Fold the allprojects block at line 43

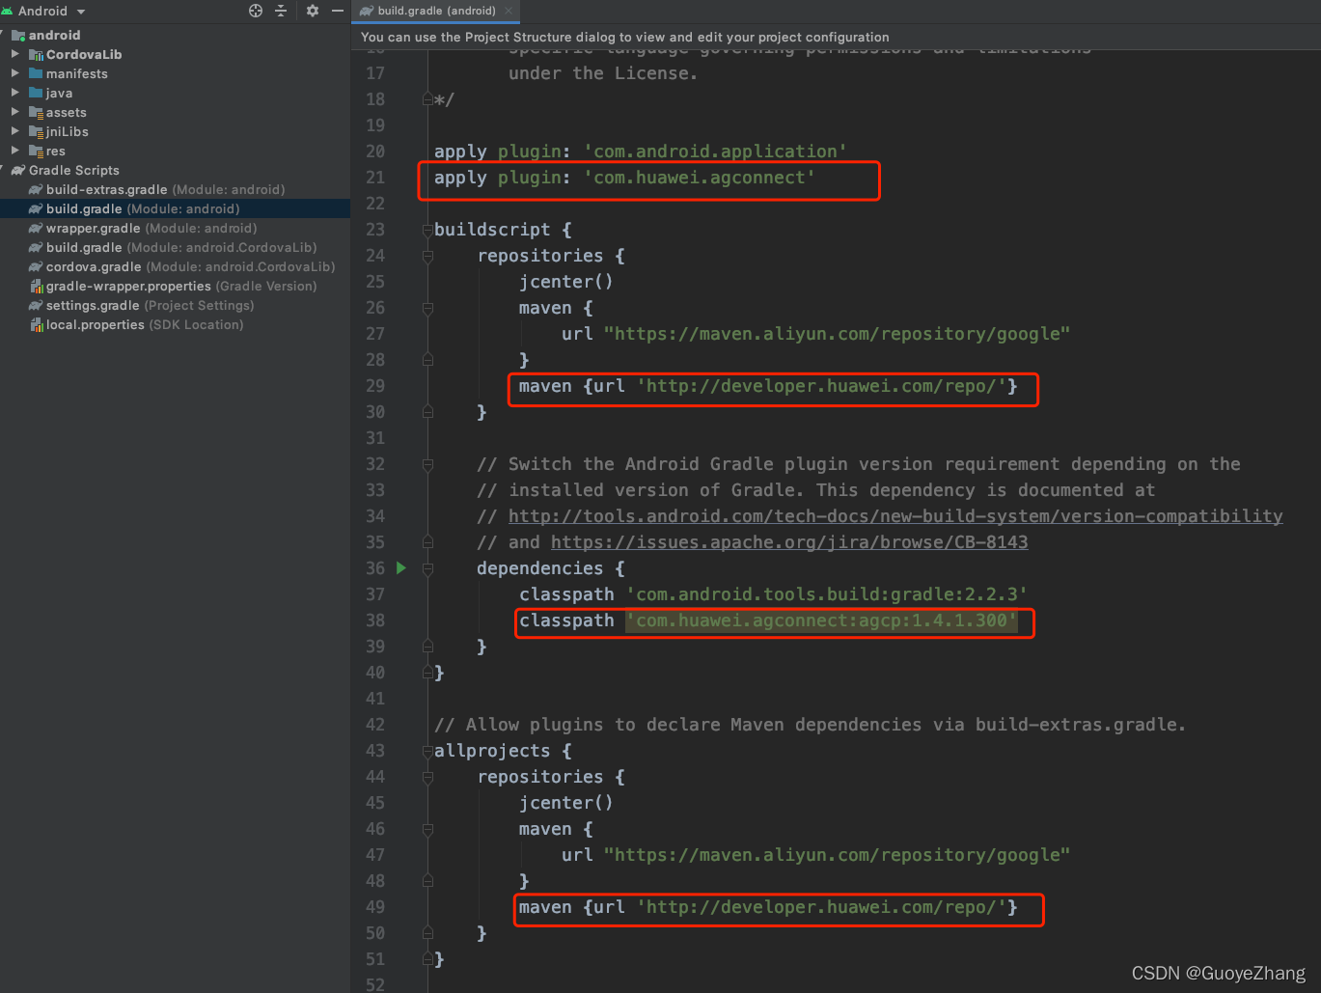[427, 751]
